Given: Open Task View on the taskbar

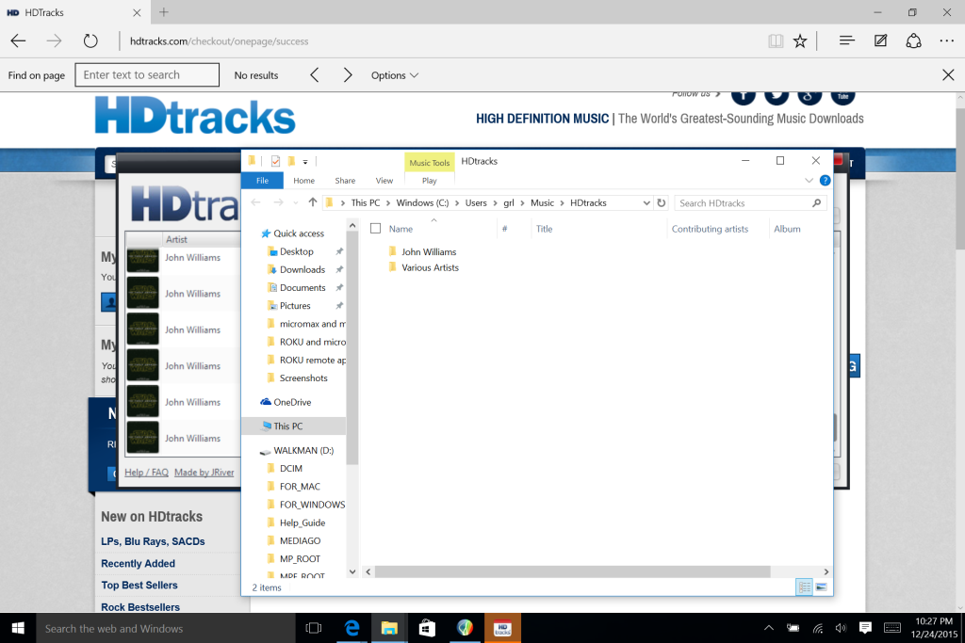Looking at the screenshot, I should tap(314, 628).
